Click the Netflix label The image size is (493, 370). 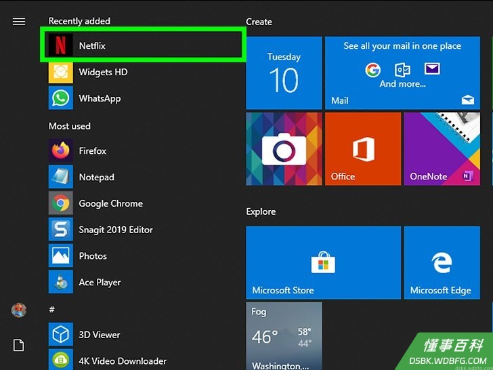92,46
